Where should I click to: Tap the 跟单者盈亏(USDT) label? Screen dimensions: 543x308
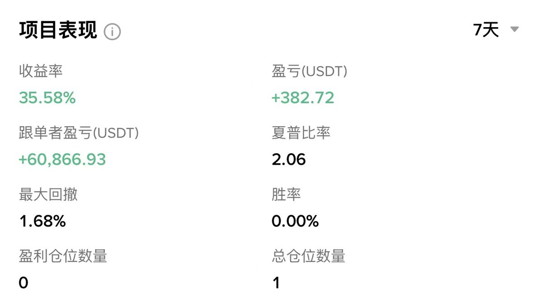(79, 133)
